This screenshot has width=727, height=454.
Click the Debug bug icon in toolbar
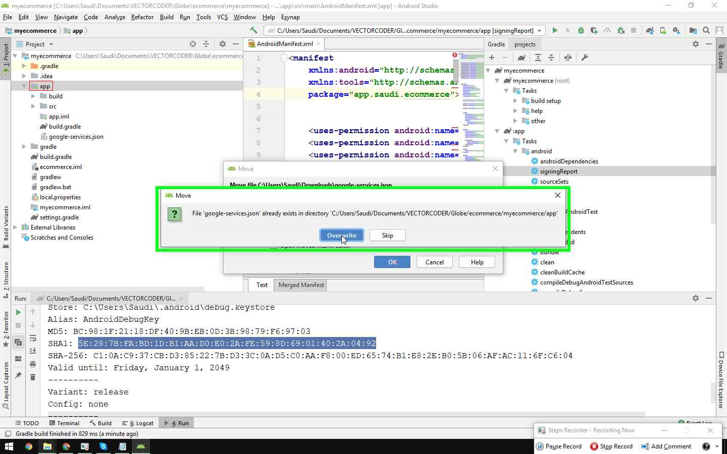pos(581,30)
